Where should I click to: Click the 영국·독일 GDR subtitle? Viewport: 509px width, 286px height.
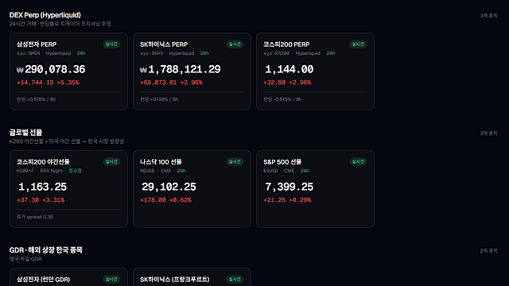(25, 259)
